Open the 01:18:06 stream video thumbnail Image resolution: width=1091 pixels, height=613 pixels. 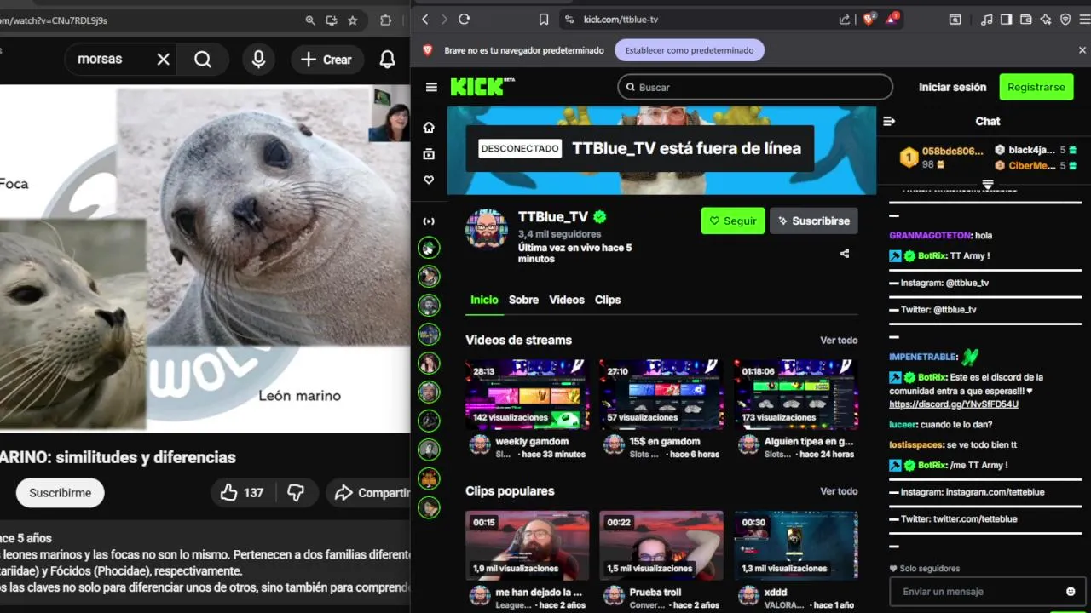click(796, 394)
